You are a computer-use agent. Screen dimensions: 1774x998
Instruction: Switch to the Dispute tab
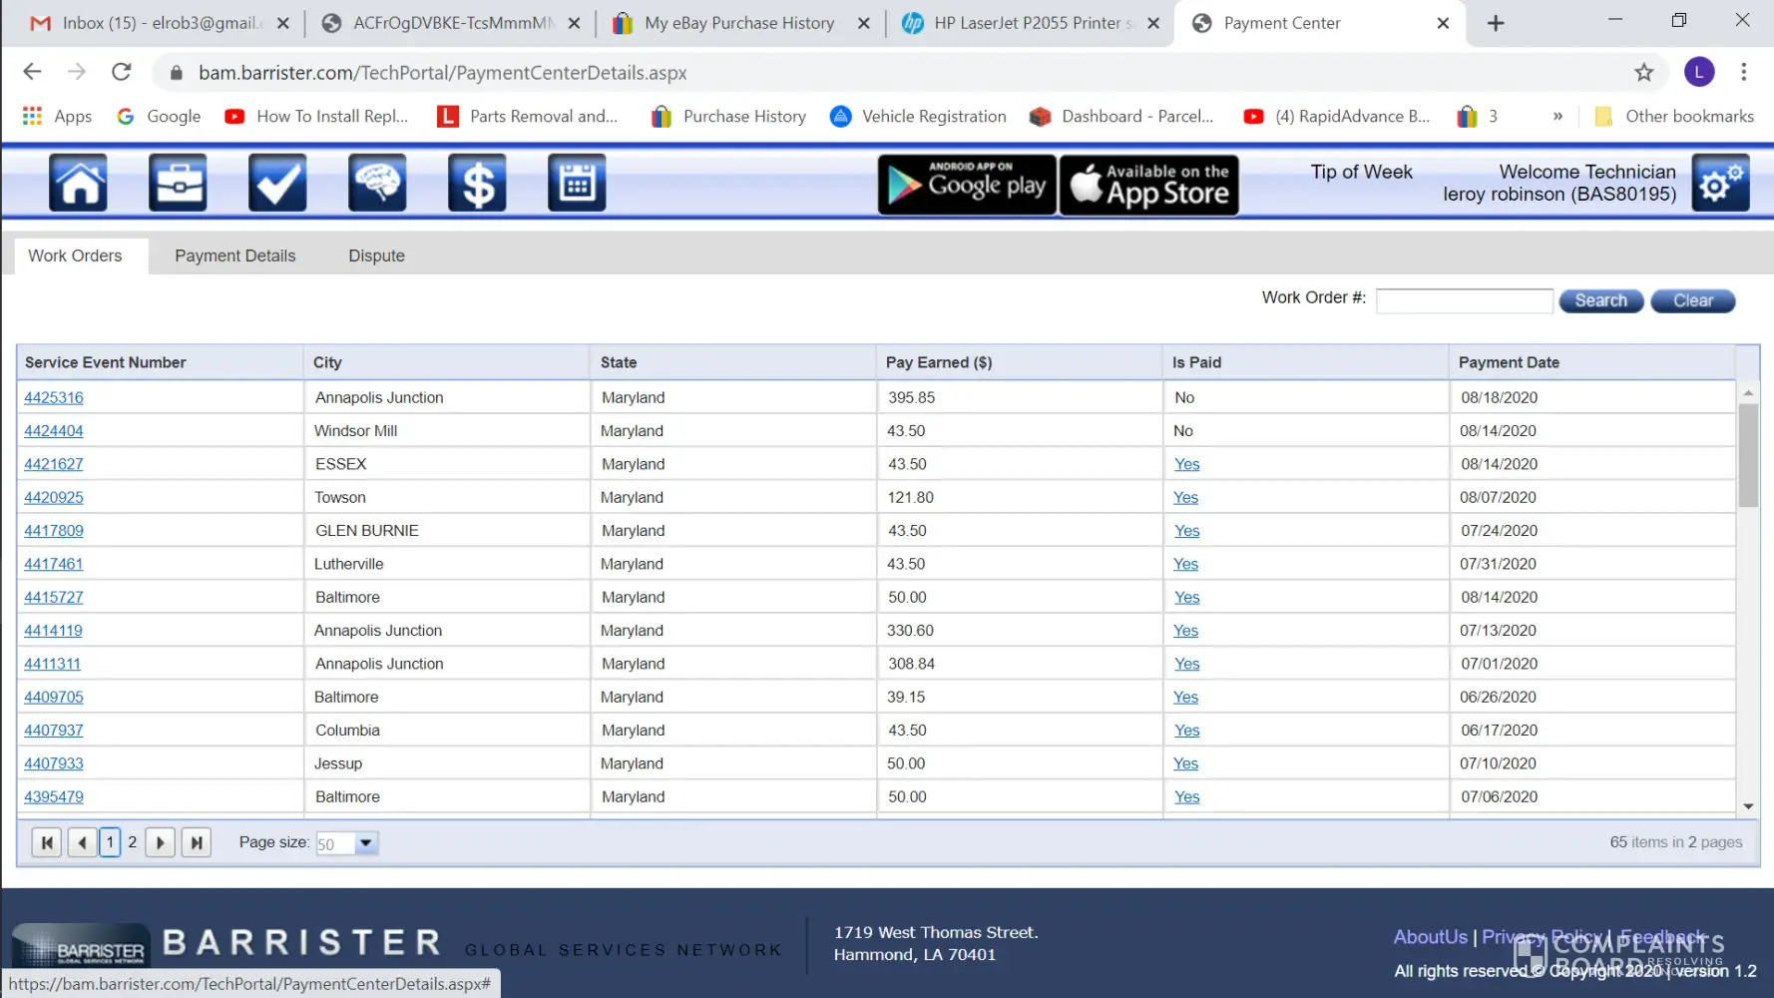[x=376, y=255]
